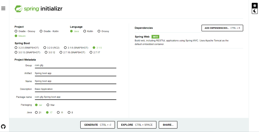259x132 pixels.
Task: Click the Explore button
Action: coord(137,125)
